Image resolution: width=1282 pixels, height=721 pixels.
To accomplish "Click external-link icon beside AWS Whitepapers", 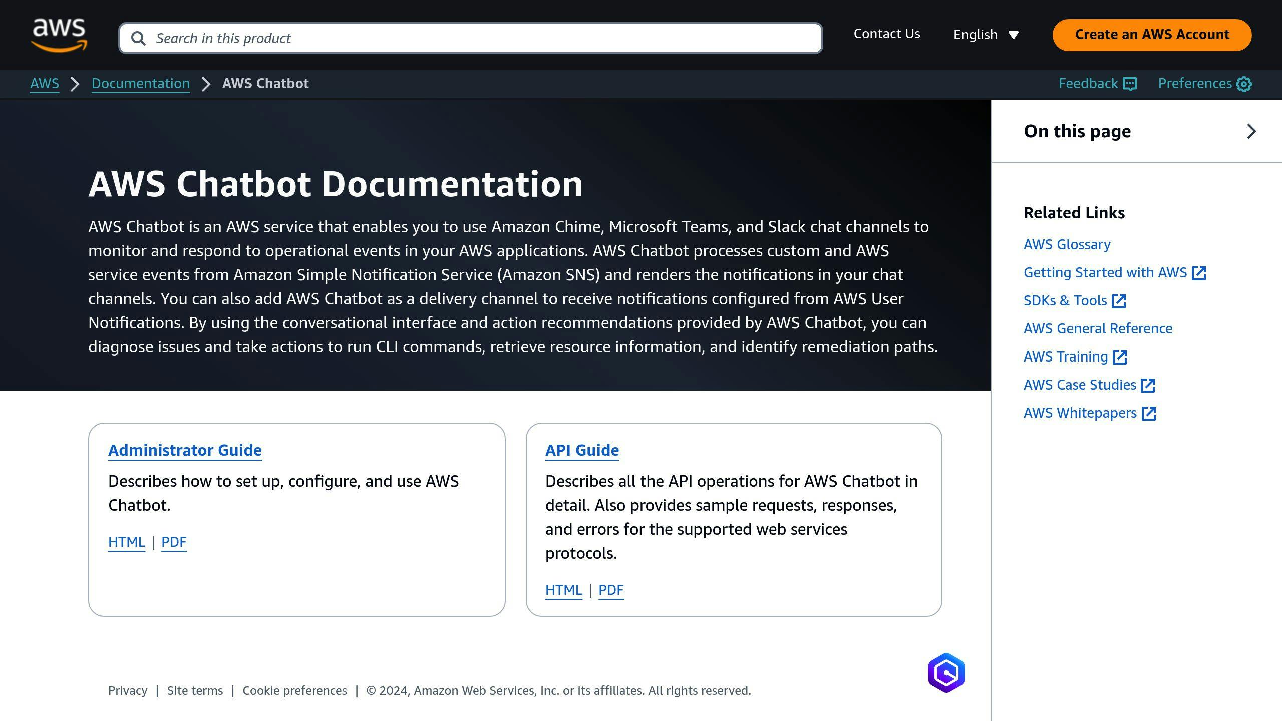I will pyautogui.click(x=1149, y=413).
